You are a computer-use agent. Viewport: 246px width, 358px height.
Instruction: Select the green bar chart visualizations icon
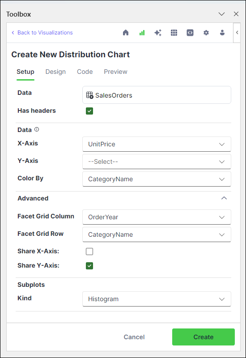click(x=142, y=33)
